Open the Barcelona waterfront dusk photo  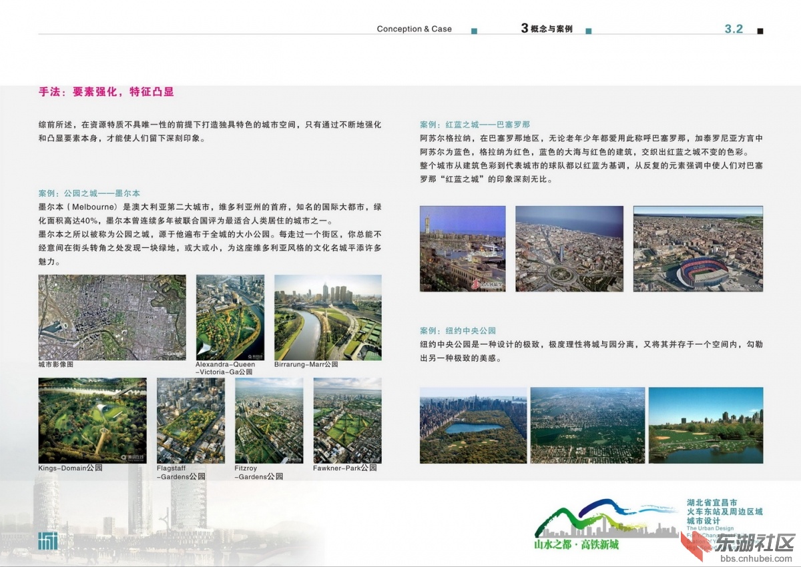pos(463,249)
